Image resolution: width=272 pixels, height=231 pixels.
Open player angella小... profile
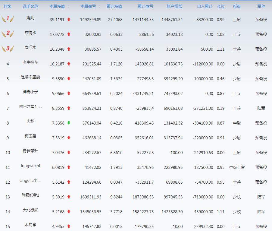click(30, 180)
